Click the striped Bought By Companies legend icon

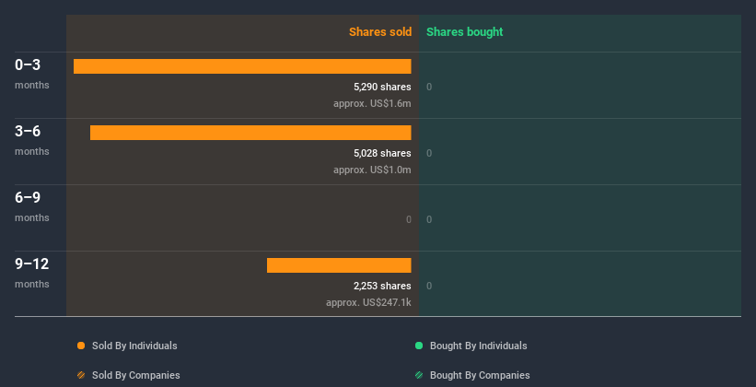click(419, 375)
